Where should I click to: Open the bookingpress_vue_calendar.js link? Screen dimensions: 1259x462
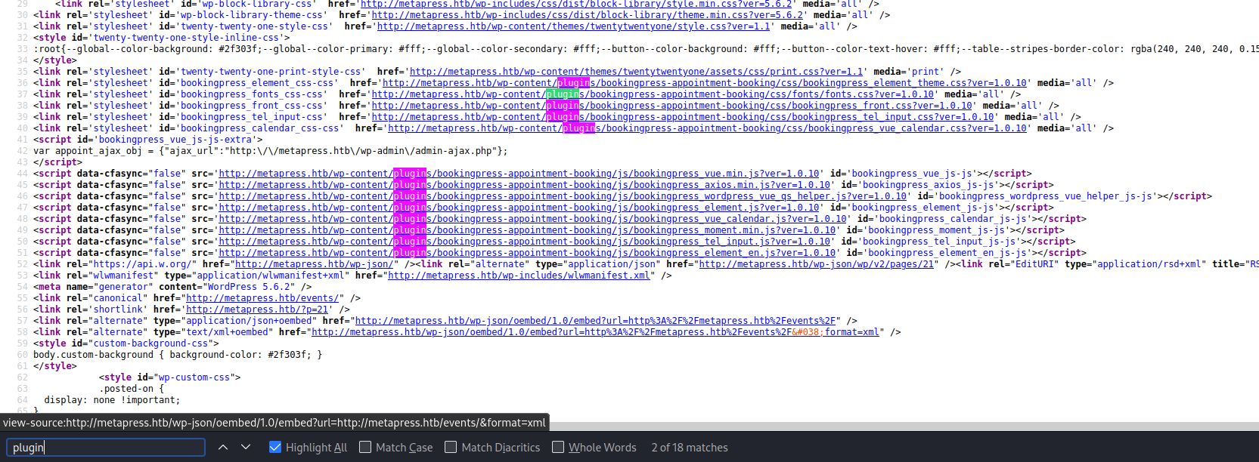(x=532, y=219)
